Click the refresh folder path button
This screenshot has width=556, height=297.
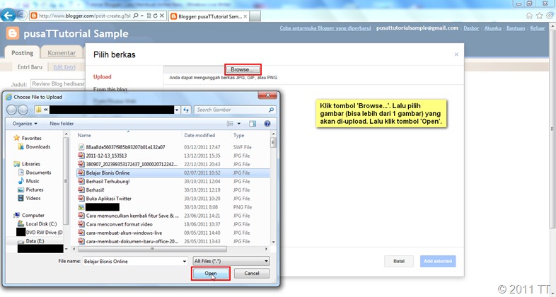186,110
